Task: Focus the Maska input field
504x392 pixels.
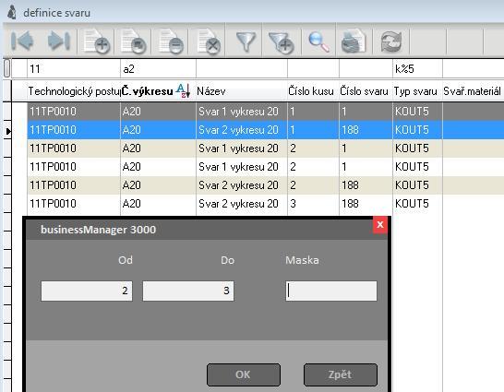Action: [331, 291]
